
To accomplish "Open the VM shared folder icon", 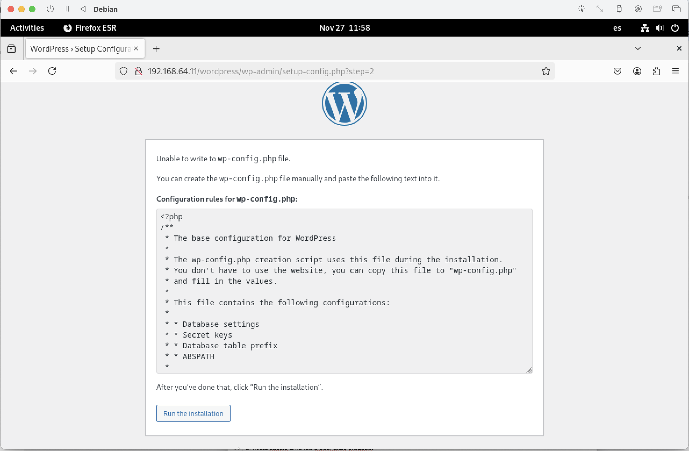I will tap(657, 9).
